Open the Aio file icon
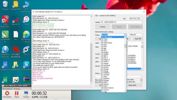The height and width of the screenshot is (100, 177). 16,36
